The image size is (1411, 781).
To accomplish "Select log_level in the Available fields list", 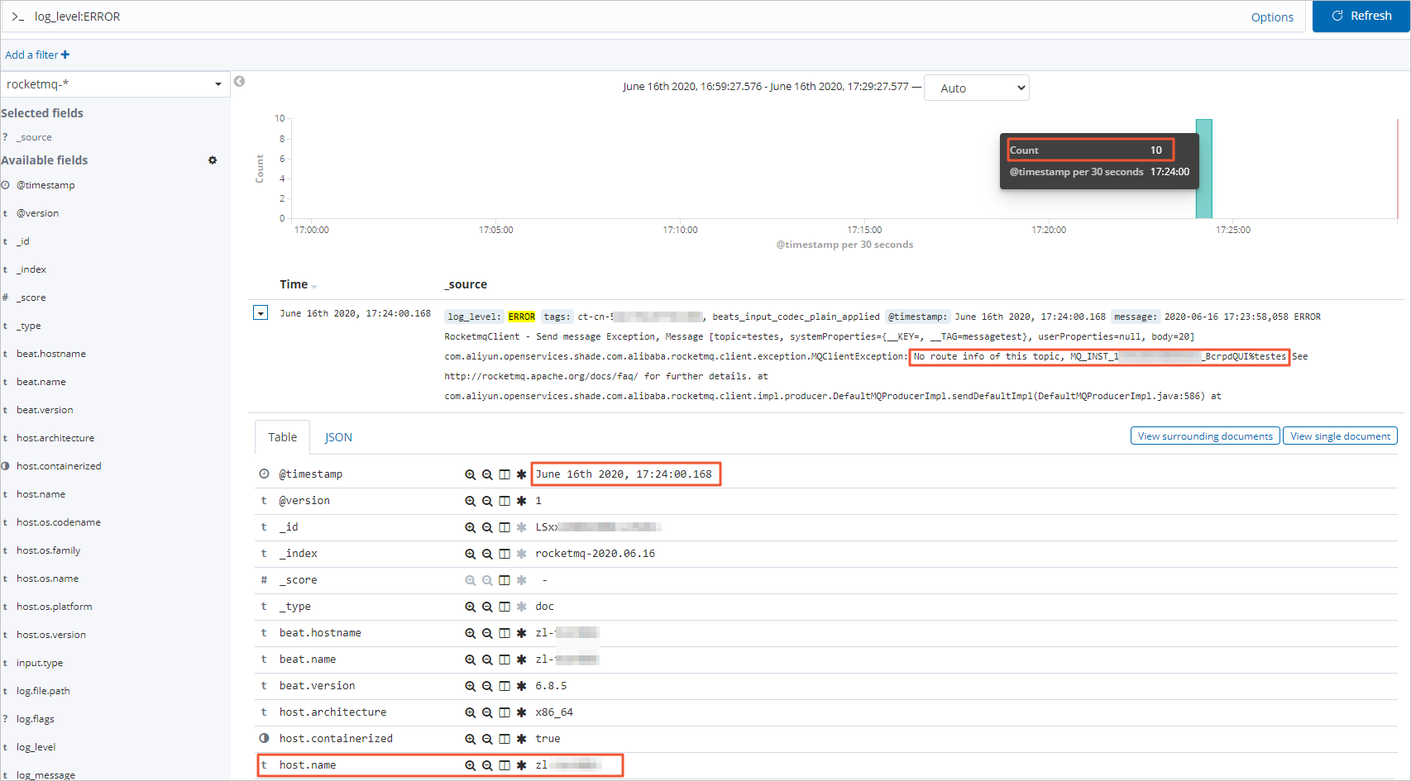I will (36, 747).
